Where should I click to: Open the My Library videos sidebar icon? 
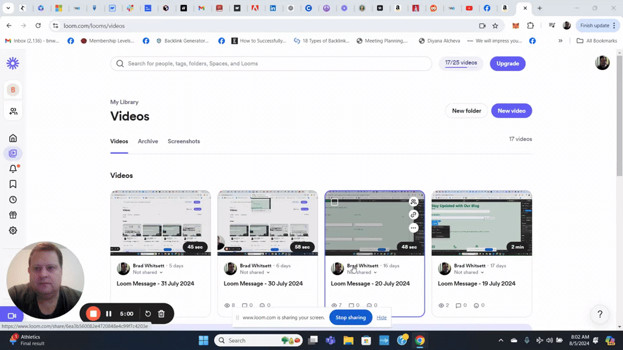(13, 153)
